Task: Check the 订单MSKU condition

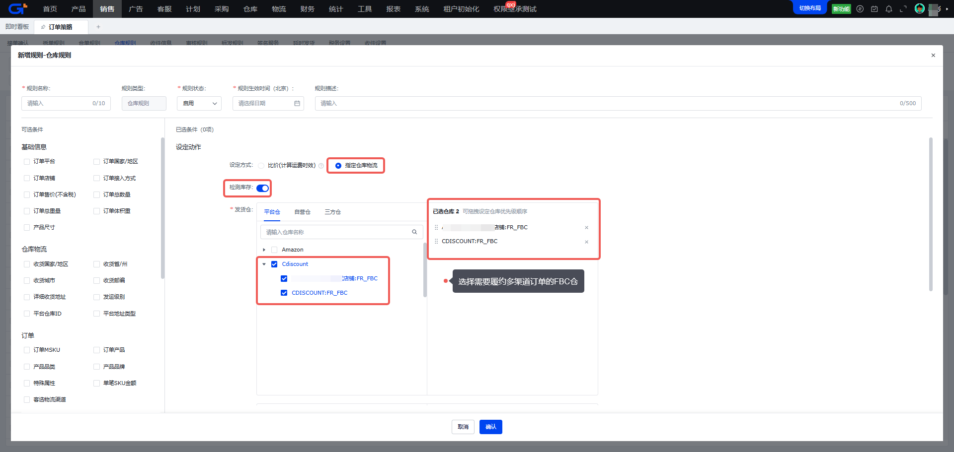Action: pos(27,350)
